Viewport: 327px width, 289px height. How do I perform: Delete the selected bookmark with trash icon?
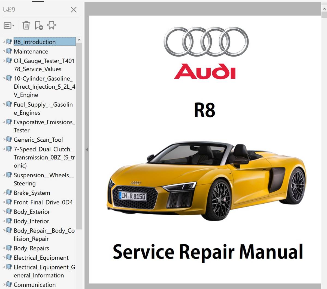(26, 25)
